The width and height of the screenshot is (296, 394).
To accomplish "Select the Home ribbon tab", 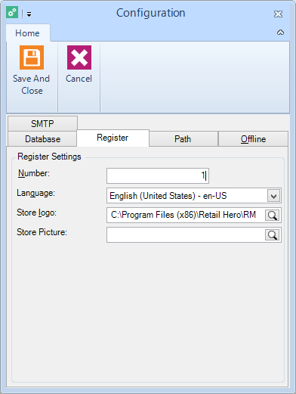I will click(x=28, y=33).
